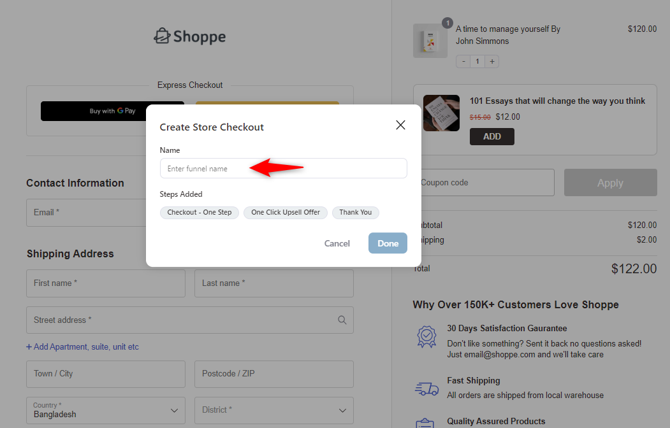Click the Done button

(x=388, y=243)
